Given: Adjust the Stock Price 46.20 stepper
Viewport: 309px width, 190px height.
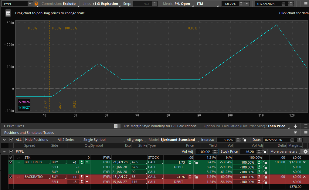Looking at the screenshot, I should click(259, 151).
